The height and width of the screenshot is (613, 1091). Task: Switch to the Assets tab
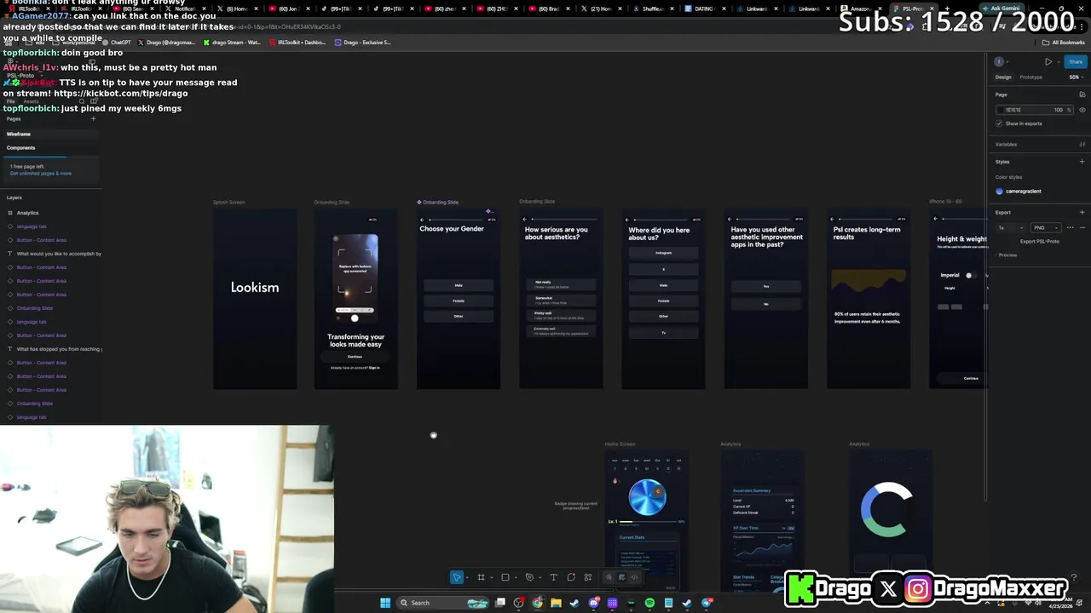31,101
